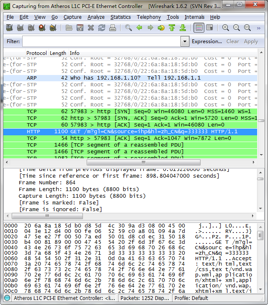Screen dimensions: 268x305
Task: Select the ARP who has 192.168.1.10 packet
Action: [x=130, y=78]
